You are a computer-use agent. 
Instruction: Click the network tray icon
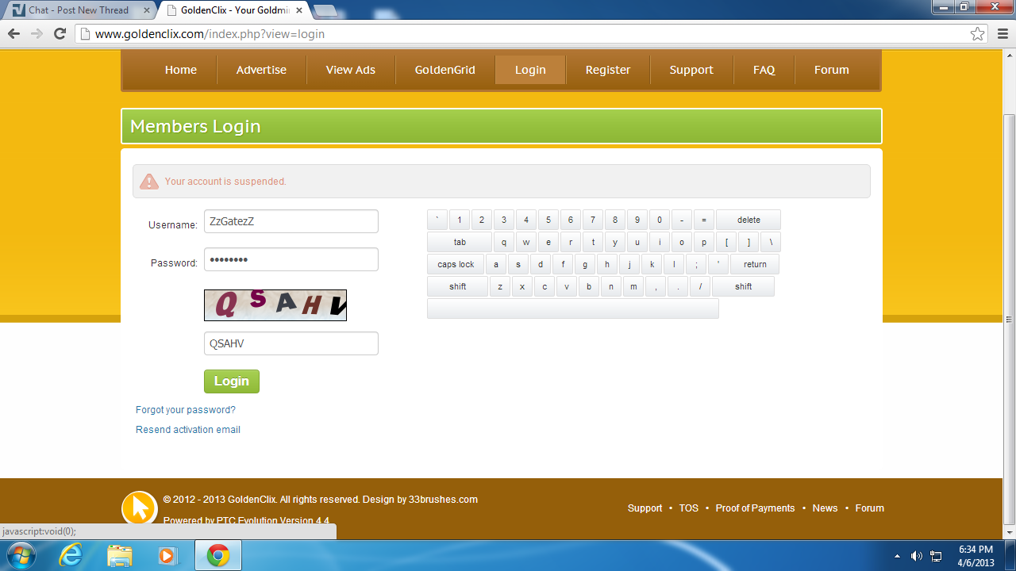[936, 555]
